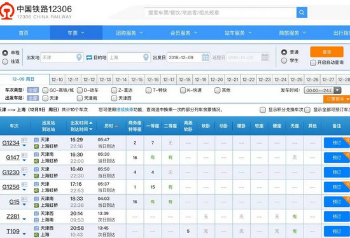Swap departure and destination stations
The width and height of the screenshot is (350, 238).
pos(89,58)
